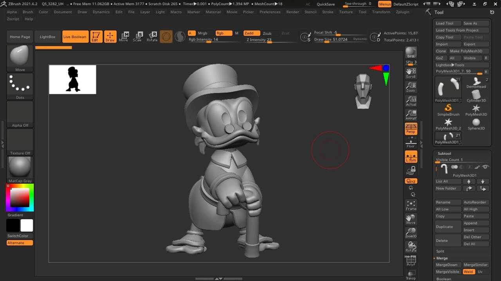Image resolution: width=501 pixels, height=281 pixels.
Task: Select the Cylinder3D tool
Action: point(476,96)
